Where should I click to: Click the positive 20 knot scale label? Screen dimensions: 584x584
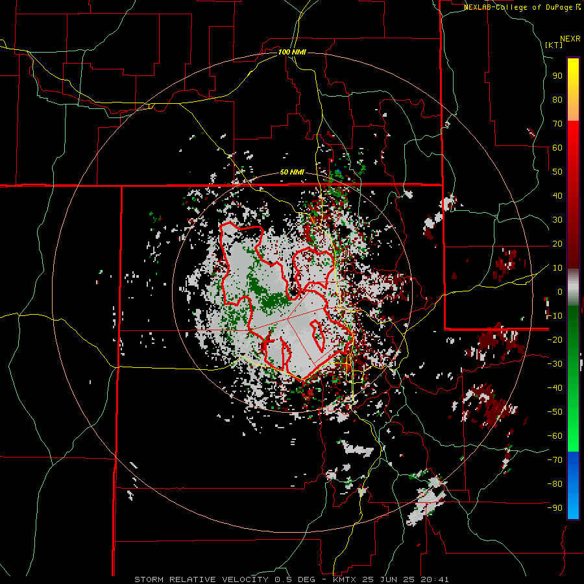coord(557,244)
